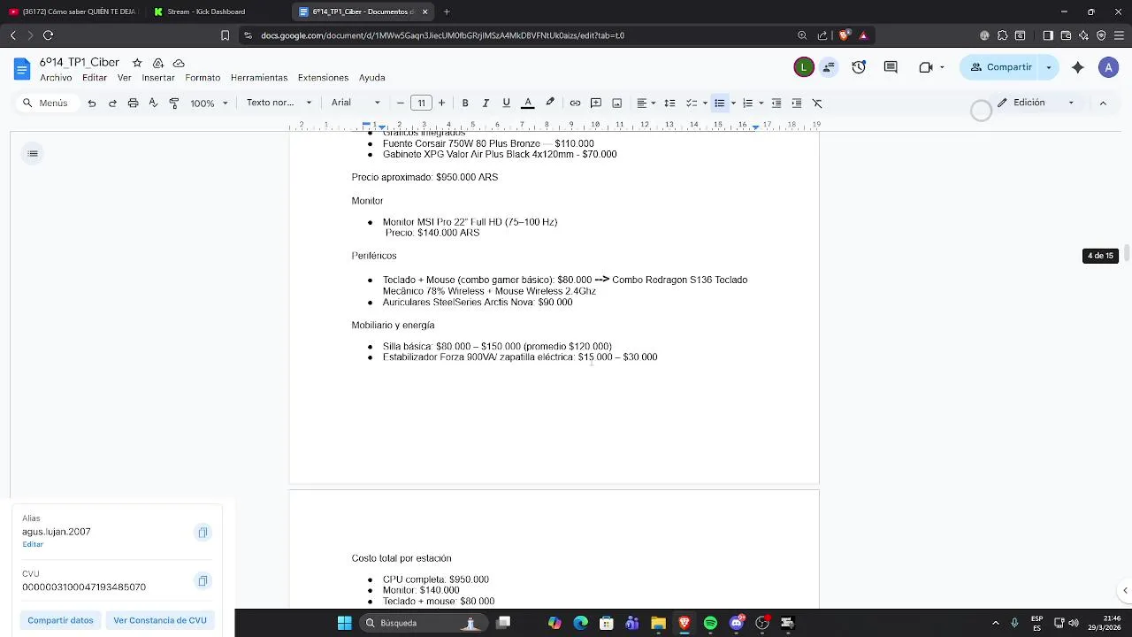Star the document 6º14_TP1_Ciber
Viewport: 1132px width, 637px height.
click(137, 63)
